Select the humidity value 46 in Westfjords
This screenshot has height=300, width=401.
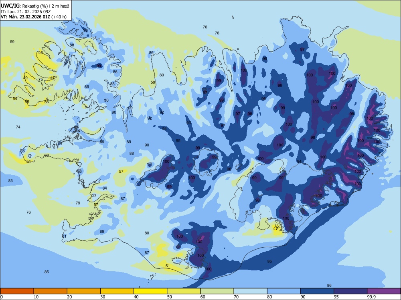pos(41,53)
